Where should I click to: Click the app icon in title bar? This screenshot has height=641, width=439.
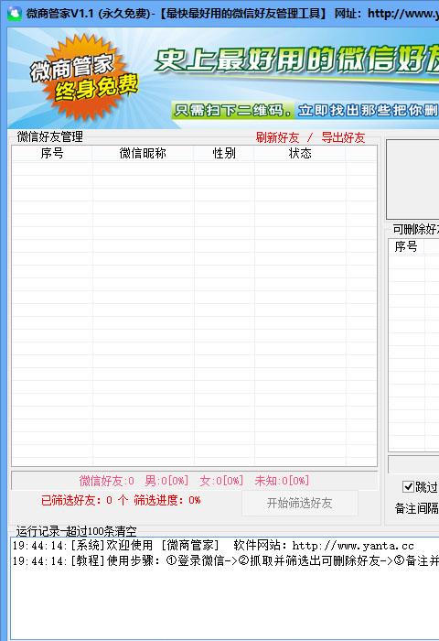(x=15, y=14)
